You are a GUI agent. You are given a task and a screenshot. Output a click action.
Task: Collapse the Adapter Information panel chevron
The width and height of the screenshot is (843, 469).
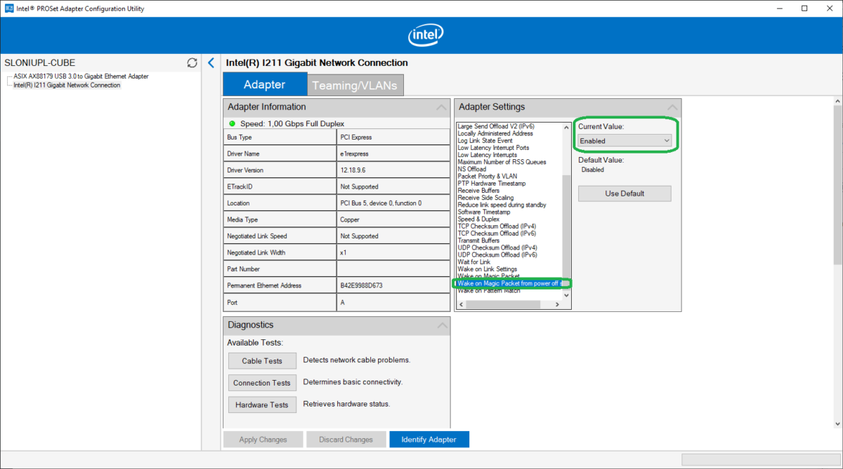441,107
